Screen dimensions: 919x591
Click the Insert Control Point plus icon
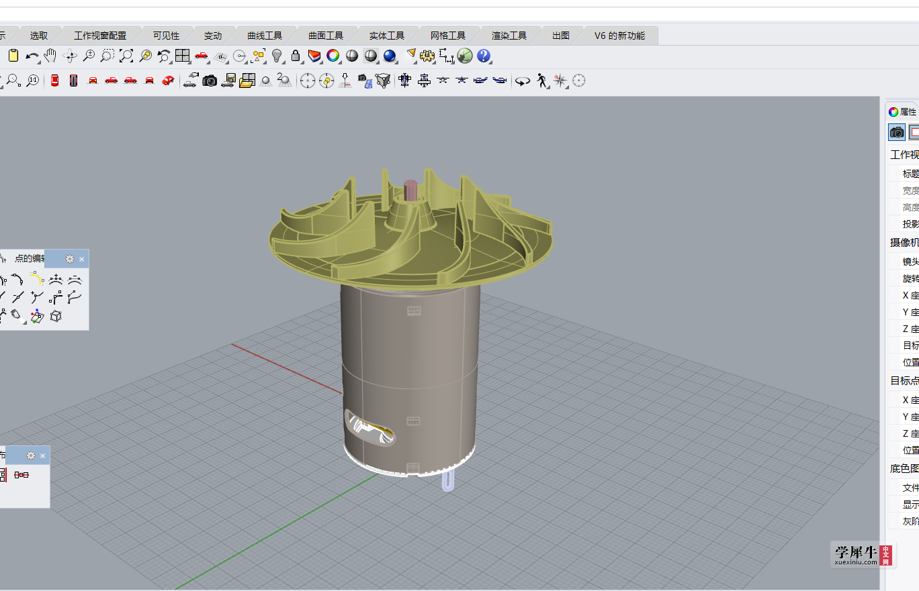[x=56, y=279]
